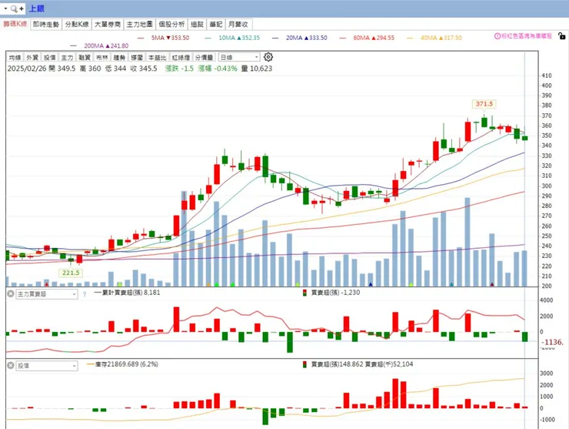Click the 漲幅 -0.43% value

tap(218, 69)
